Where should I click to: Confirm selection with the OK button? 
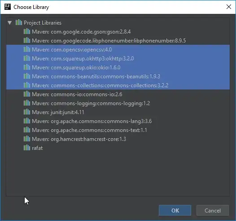pyautogui.click(x=175, y=210)
